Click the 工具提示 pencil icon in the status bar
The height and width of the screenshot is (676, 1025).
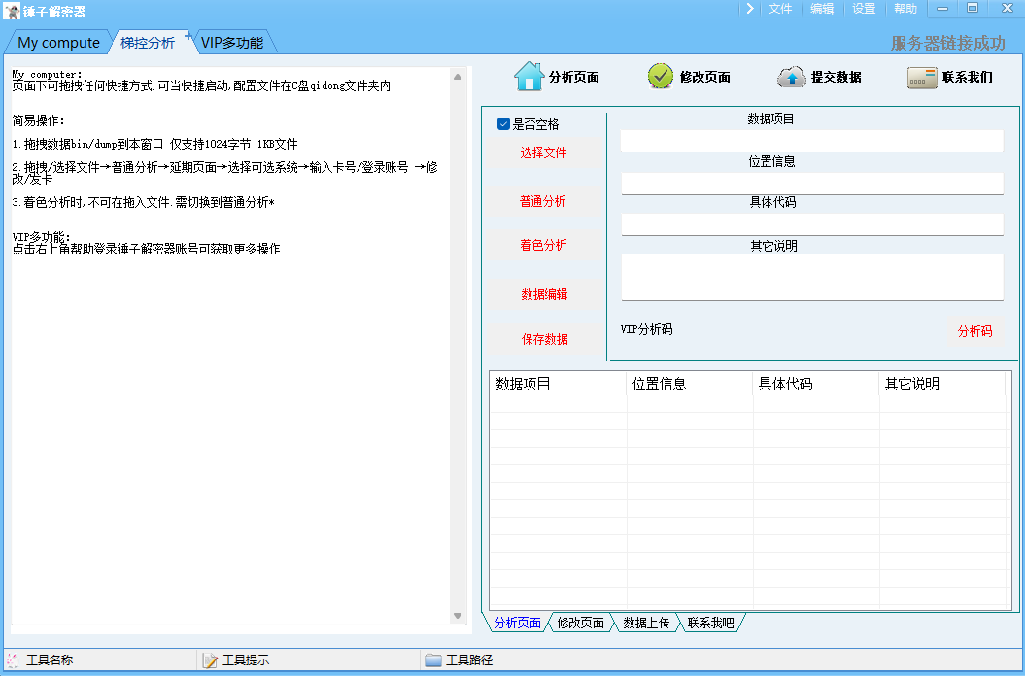[x=210, y=659]
